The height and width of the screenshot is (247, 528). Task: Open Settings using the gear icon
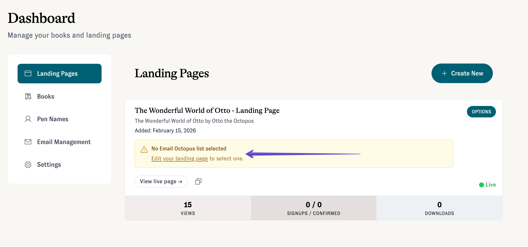tap(28, 164)
